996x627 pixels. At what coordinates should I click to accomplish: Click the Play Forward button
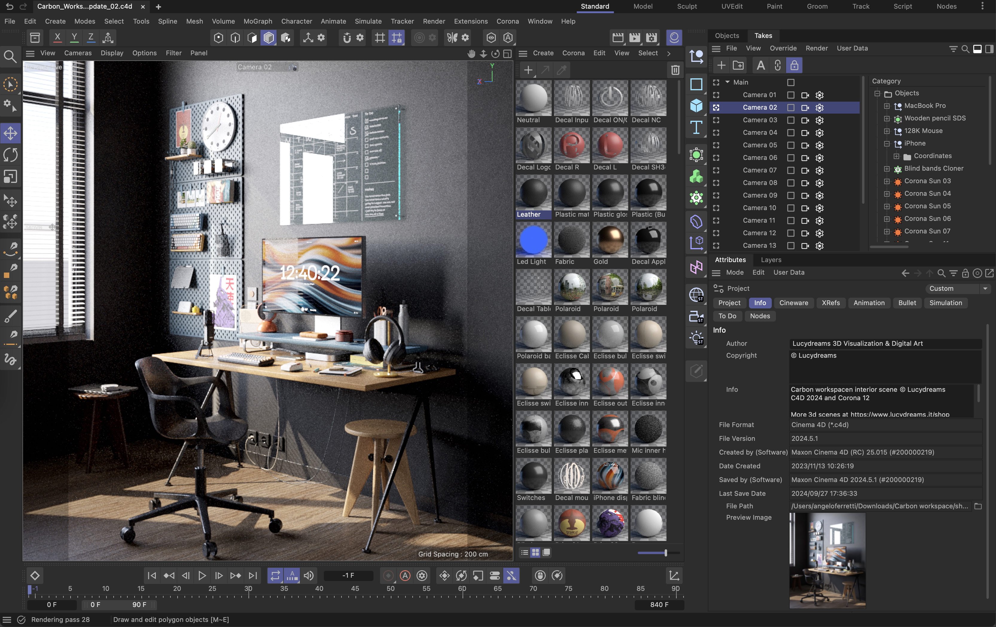202,575
